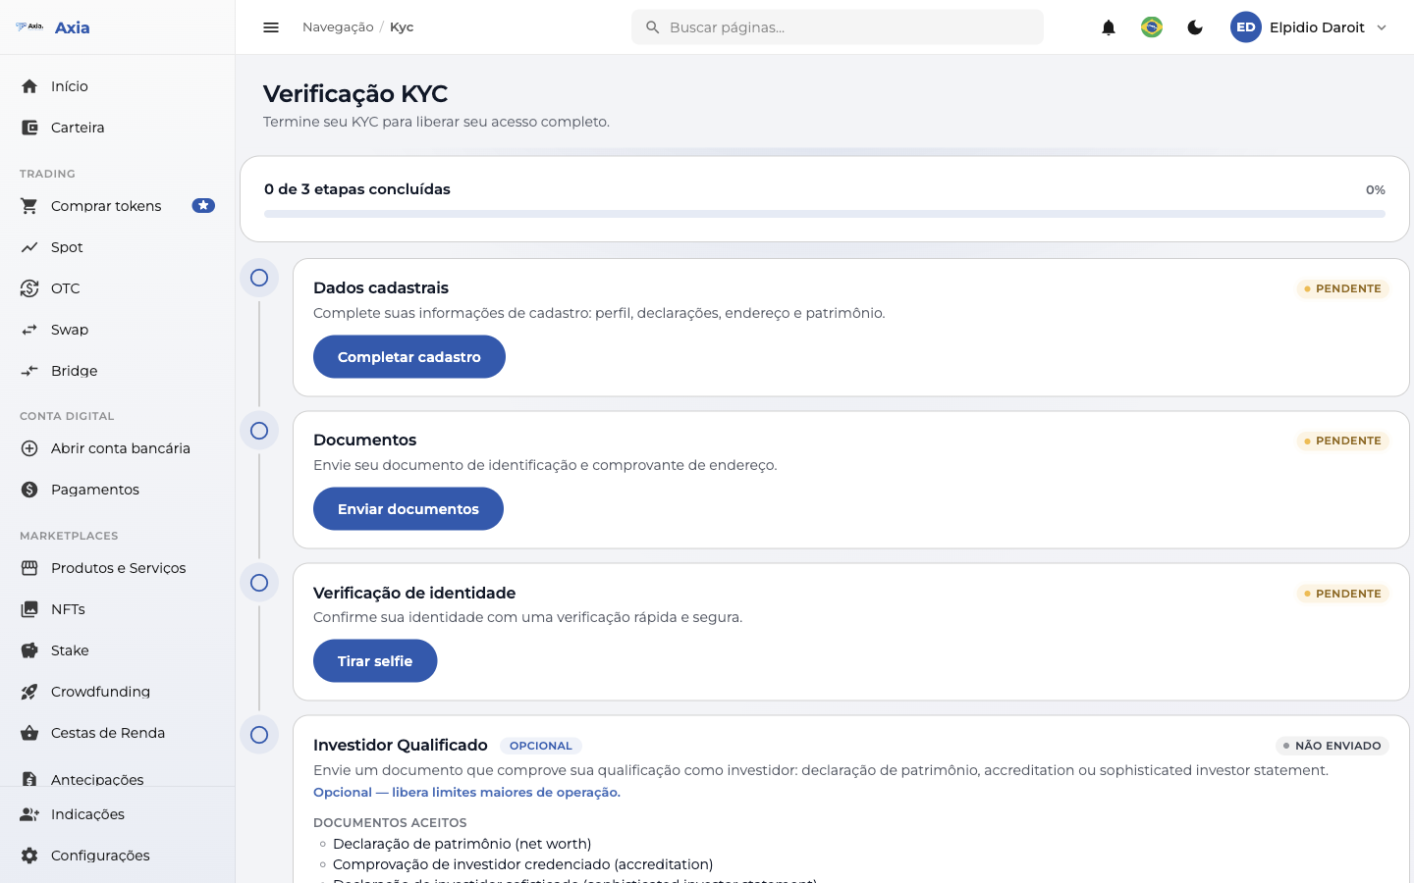Screen dimensions: 1414x883
Task: Click the Spot trend-line icon
Action: (x=29, y=247)
